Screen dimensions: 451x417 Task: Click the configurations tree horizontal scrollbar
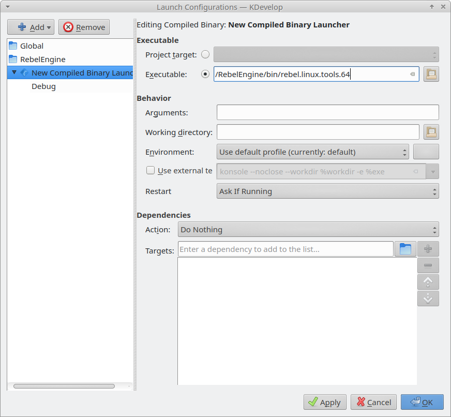tap(64, 386)
